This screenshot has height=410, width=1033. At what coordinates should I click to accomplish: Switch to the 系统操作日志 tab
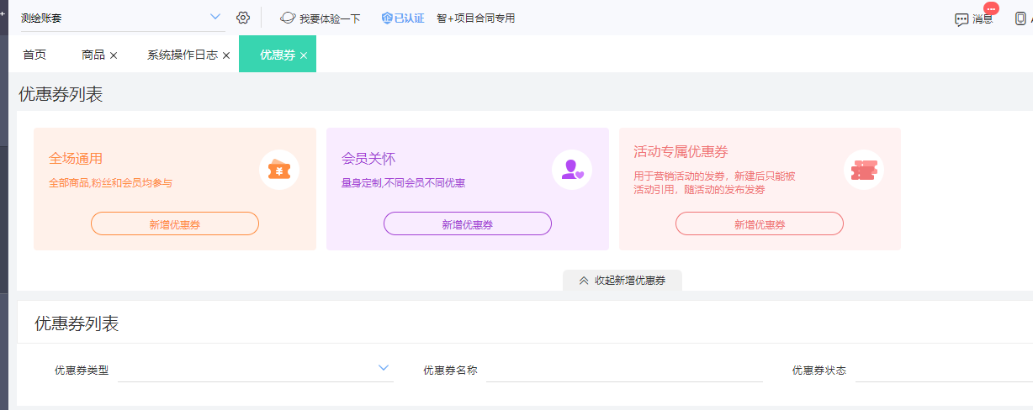[183, 55]
